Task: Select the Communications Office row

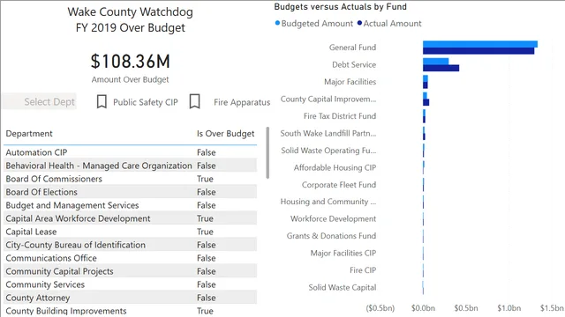Action: [130, 258]
